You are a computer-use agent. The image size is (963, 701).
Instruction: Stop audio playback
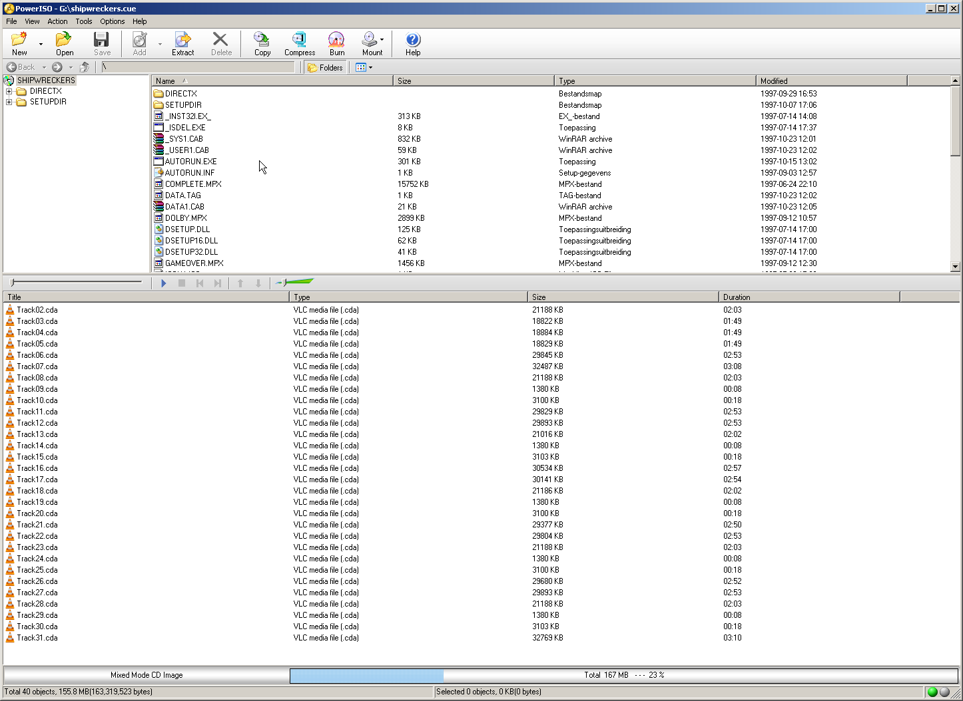(x=182, y=283)
